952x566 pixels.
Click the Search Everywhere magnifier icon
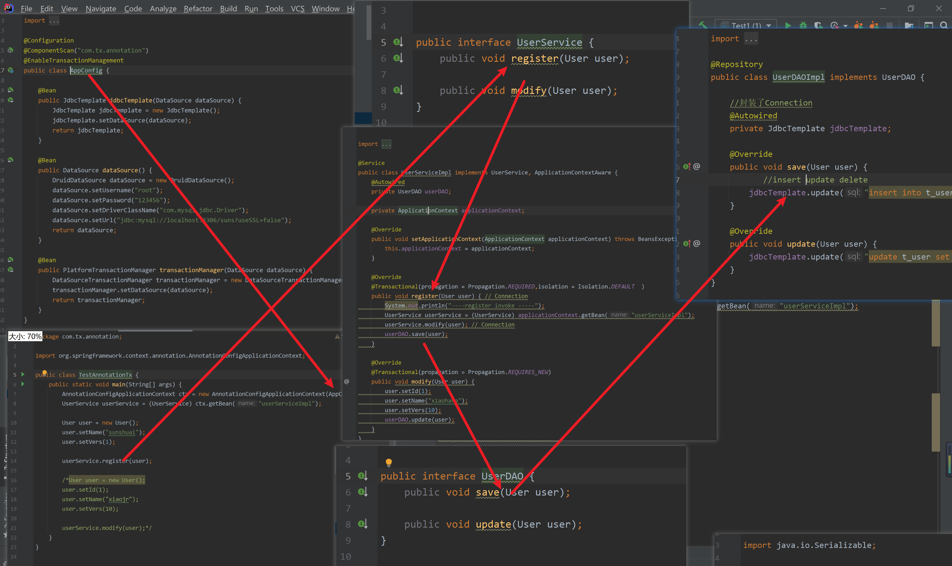click(x=944, y=26)
